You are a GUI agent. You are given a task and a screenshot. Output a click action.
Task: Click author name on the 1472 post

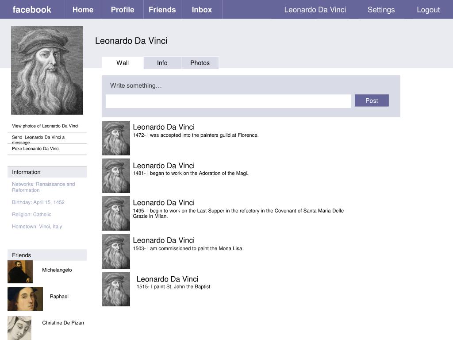click(164, 127)
